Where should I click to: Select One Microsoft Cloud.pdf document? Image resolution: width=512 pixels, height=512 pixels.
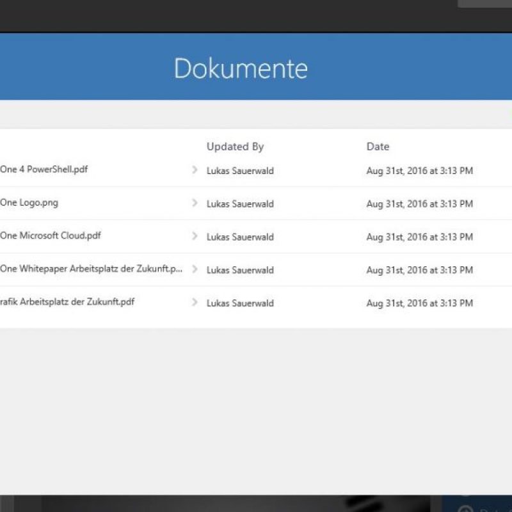(x=51, y=236)
